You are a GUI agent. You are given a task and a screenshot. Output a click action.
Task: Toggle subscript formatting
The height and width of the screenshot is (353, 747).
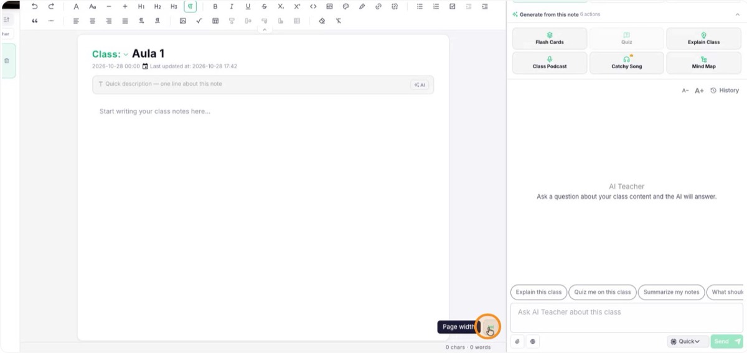[281, 6]
